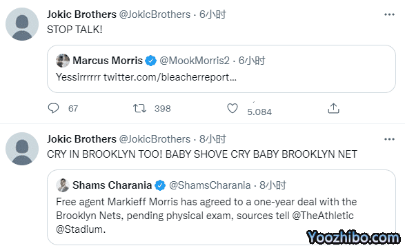Click Jokic Brothers name on first tweet

[x=81, y=14]
